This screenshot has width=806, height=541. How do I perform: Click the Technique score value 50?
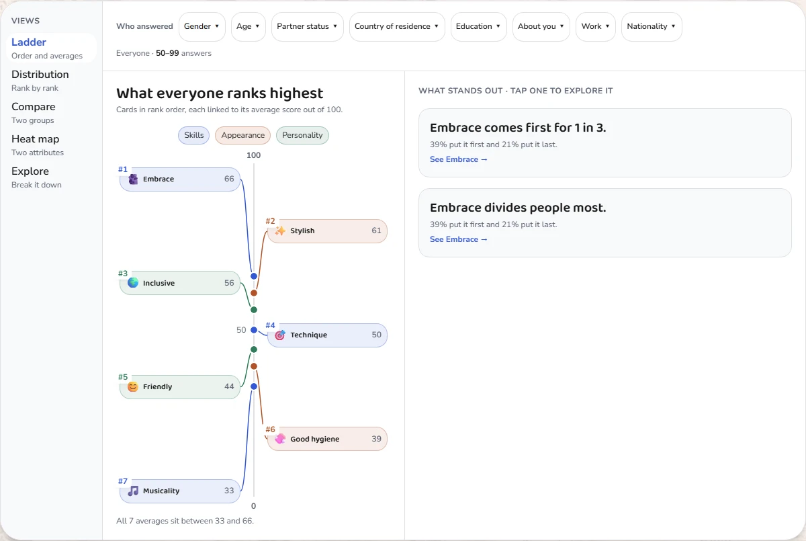[x=376, y=335]
